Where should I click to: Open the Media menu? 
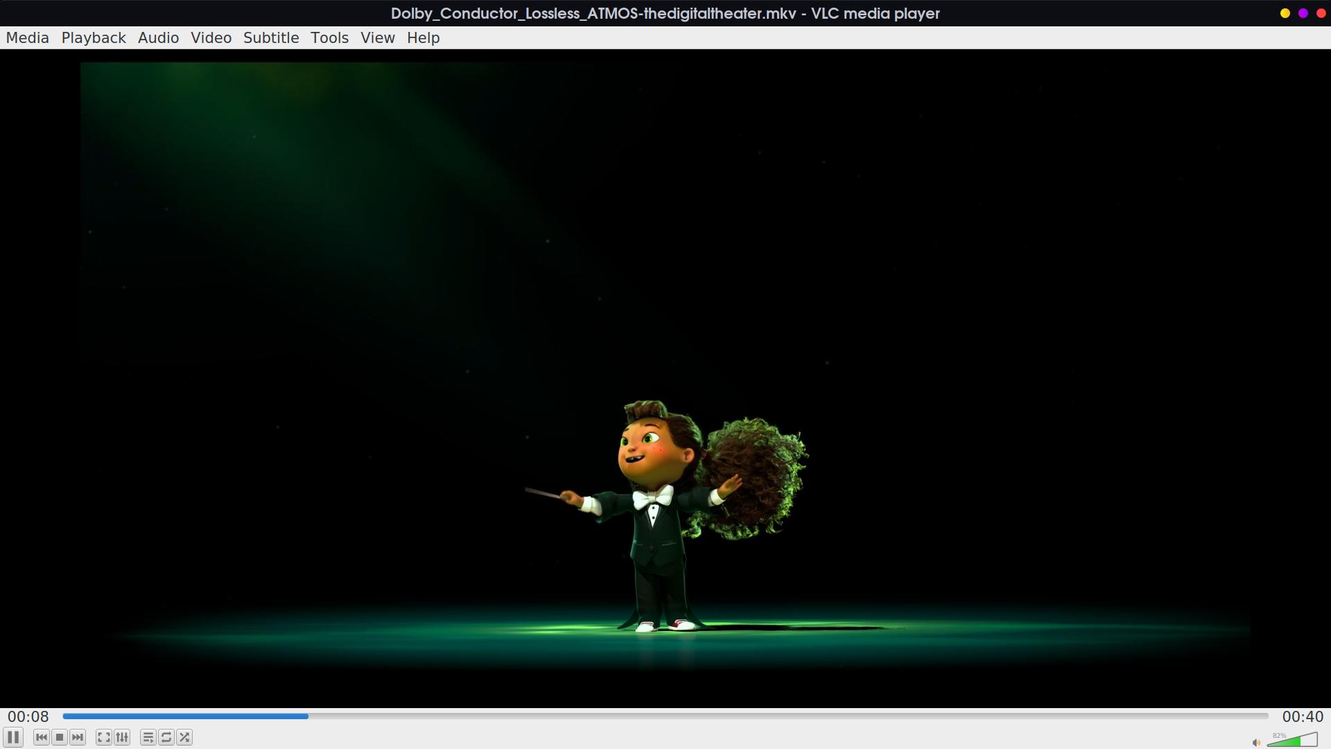click(28, 38)
